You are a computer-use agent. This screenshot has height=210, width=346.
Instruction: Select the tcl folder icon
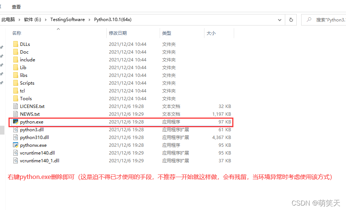click(16, 91)
